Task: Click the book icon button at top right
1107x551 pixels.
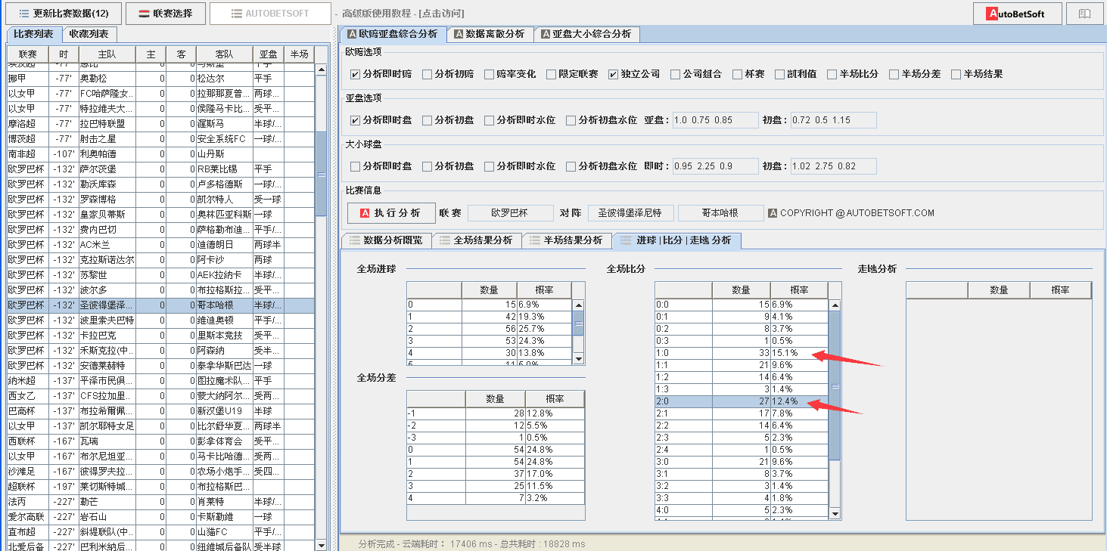Action: (1084, 14)
